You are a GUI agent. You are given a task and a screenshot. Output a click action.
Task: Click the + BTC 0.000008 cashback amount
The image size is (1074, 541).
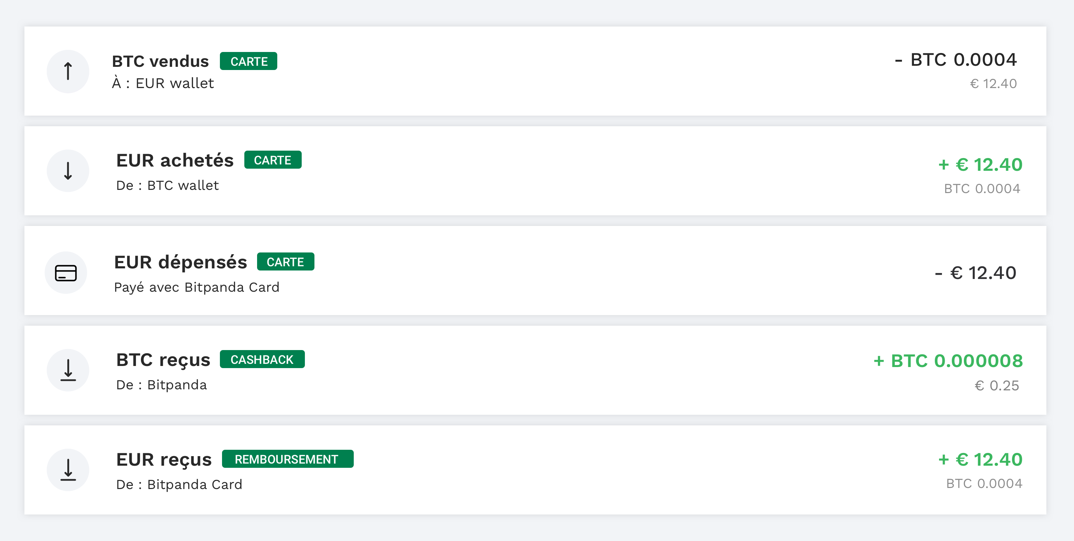pos(948,361)
